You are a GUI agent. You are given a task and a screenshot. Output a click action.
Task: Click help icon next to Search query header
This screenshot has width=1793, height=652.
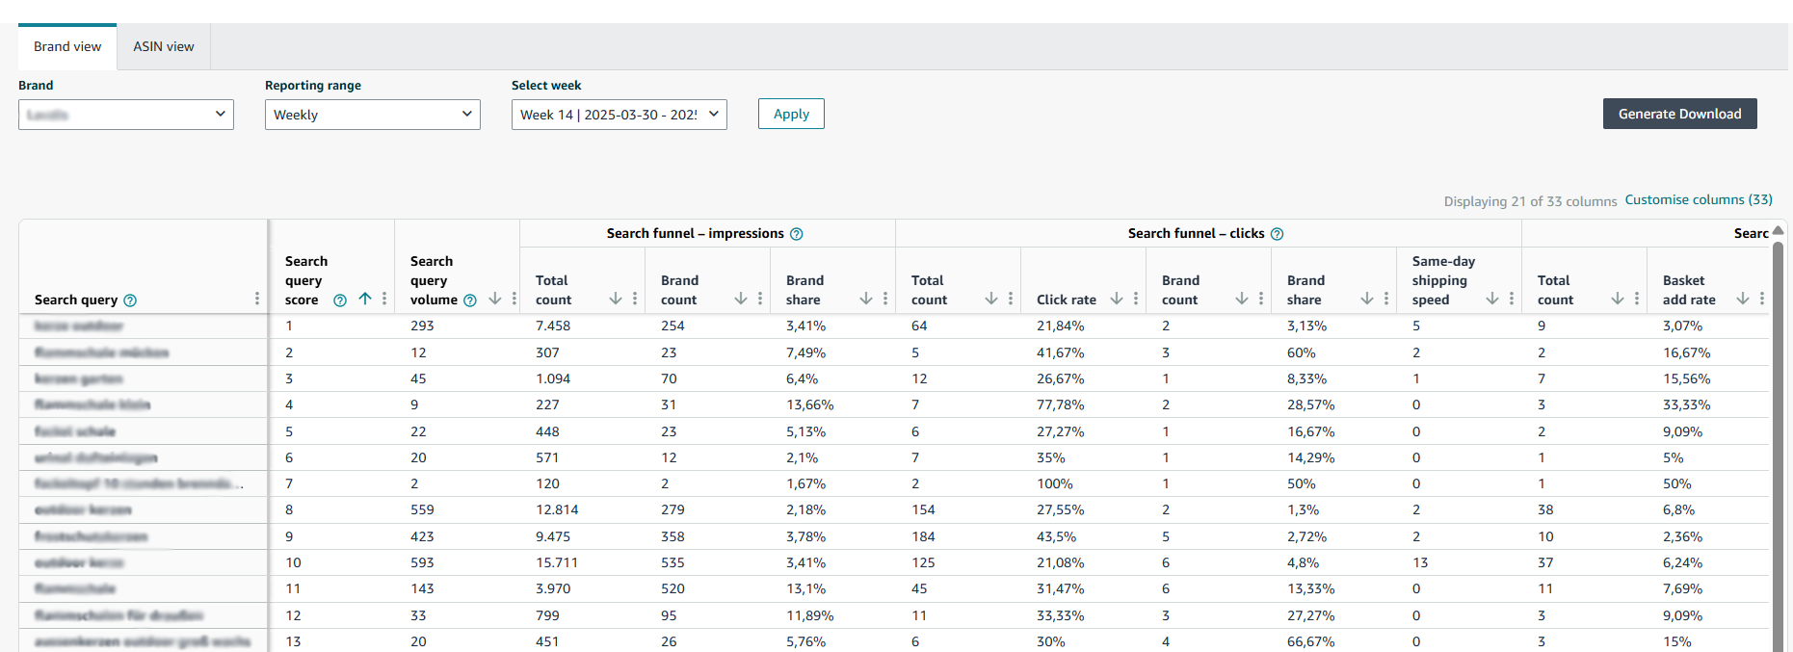pyautogui.click(x=130, y=300)
